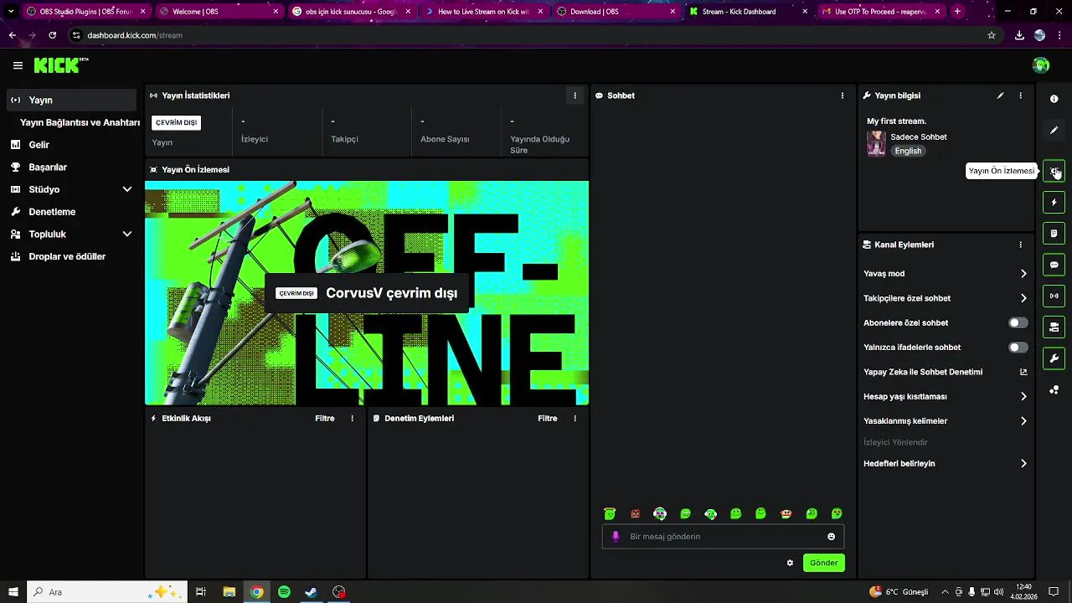The image size is (1072, 603).
Task: Toggle the chat bubble rail icon
Action: point(1054,265)
